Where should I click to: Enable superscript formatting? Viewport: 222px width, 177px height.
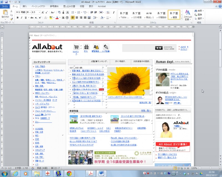(39, 17)
